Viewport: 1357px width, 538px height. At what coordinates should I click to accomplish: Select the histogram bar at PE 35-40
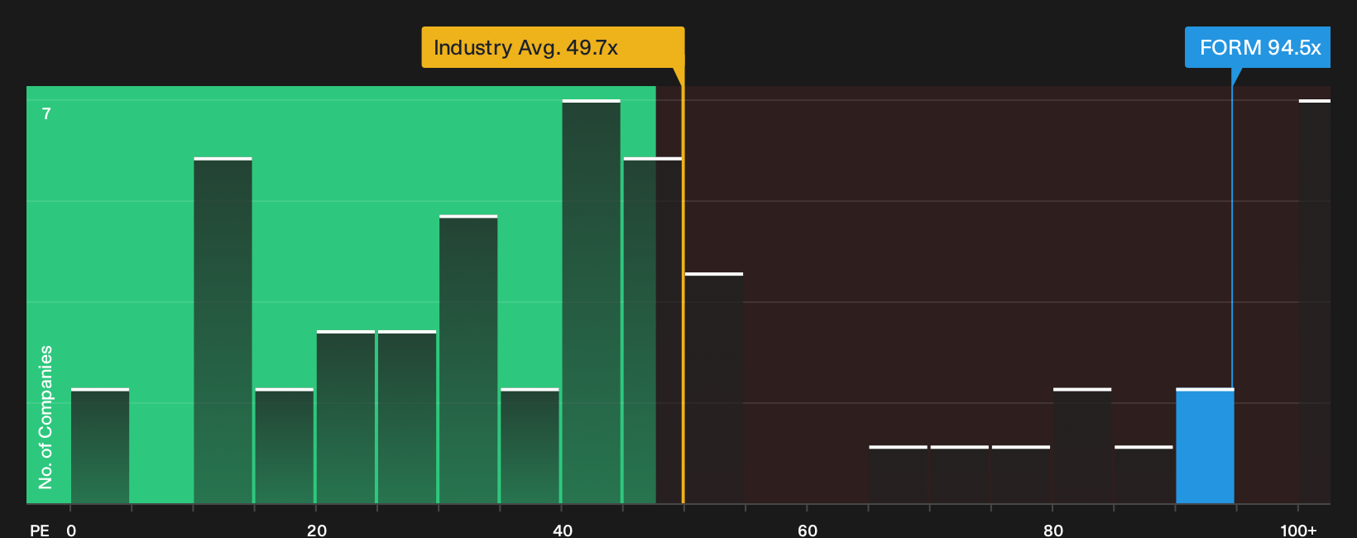tap(530, 446)
